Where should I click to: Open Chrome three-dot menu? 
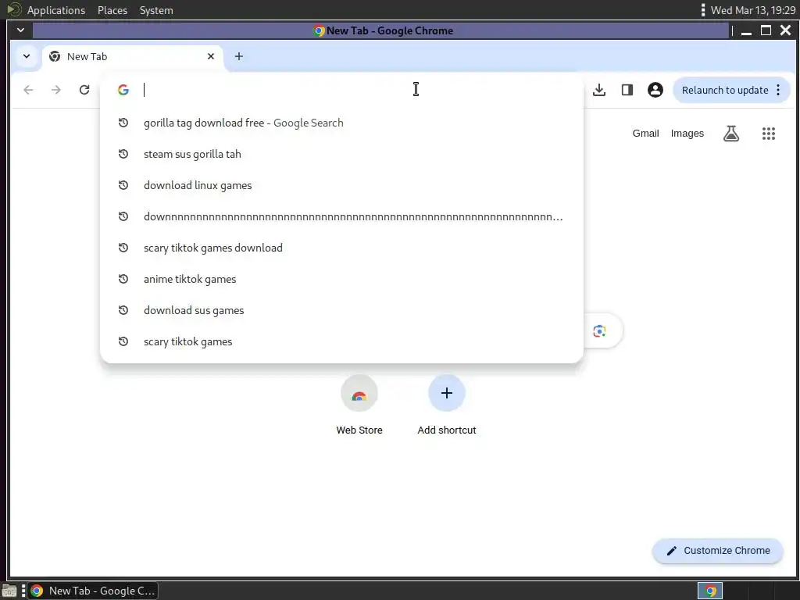pos(778,91)
